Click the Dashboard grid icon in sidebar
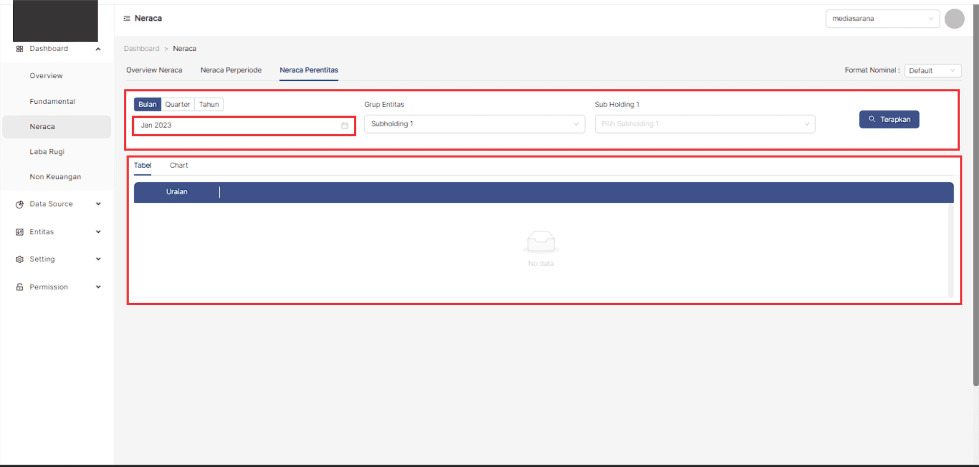 click(x=20, y=49)
